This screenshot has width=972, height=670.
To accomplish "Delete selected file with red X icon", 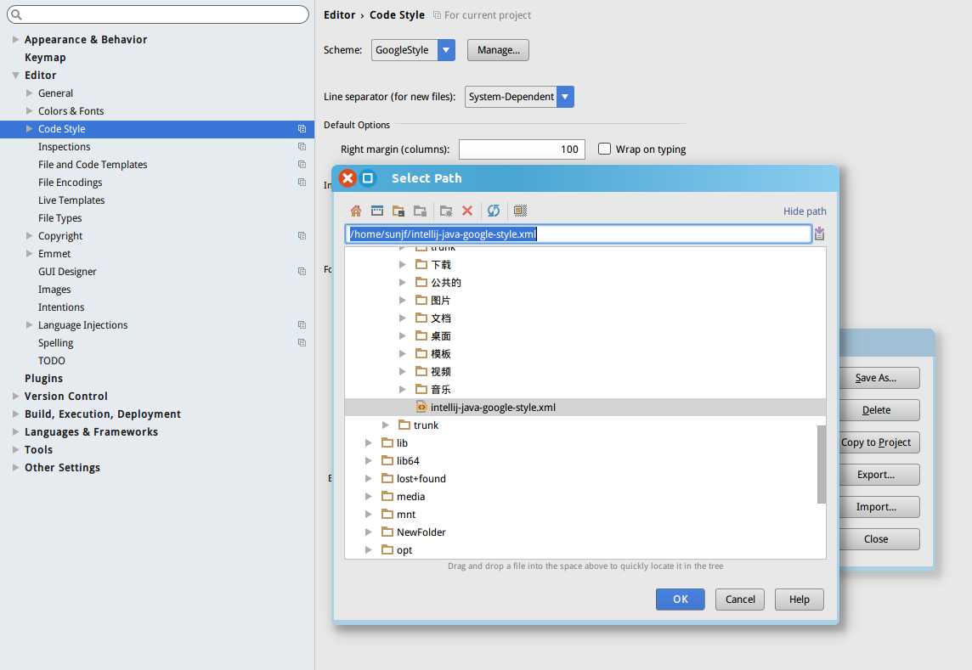I will point(467,211).
